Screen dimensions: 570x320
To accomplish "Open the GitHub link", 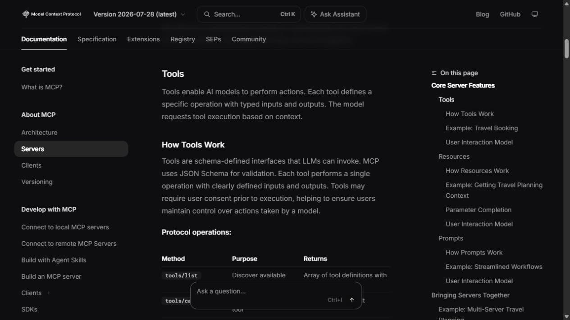I will click(510, 14).
